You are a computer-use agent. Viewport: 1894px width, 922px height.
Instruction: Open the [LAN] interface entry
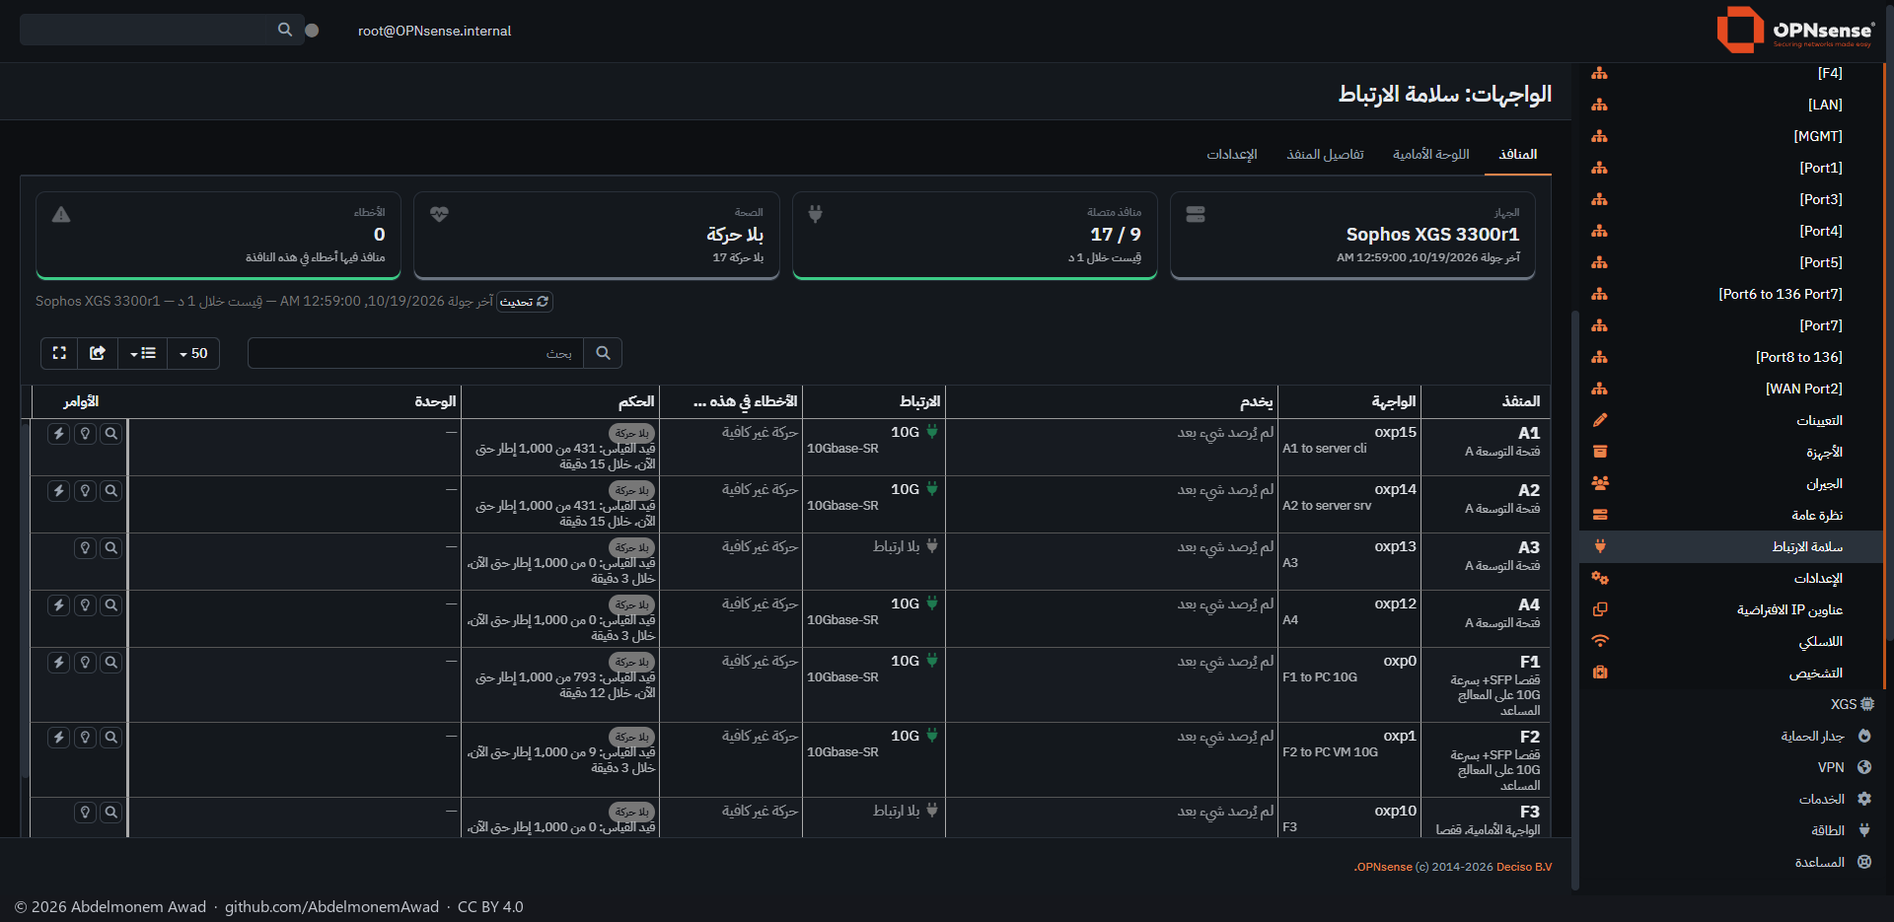1731,105
